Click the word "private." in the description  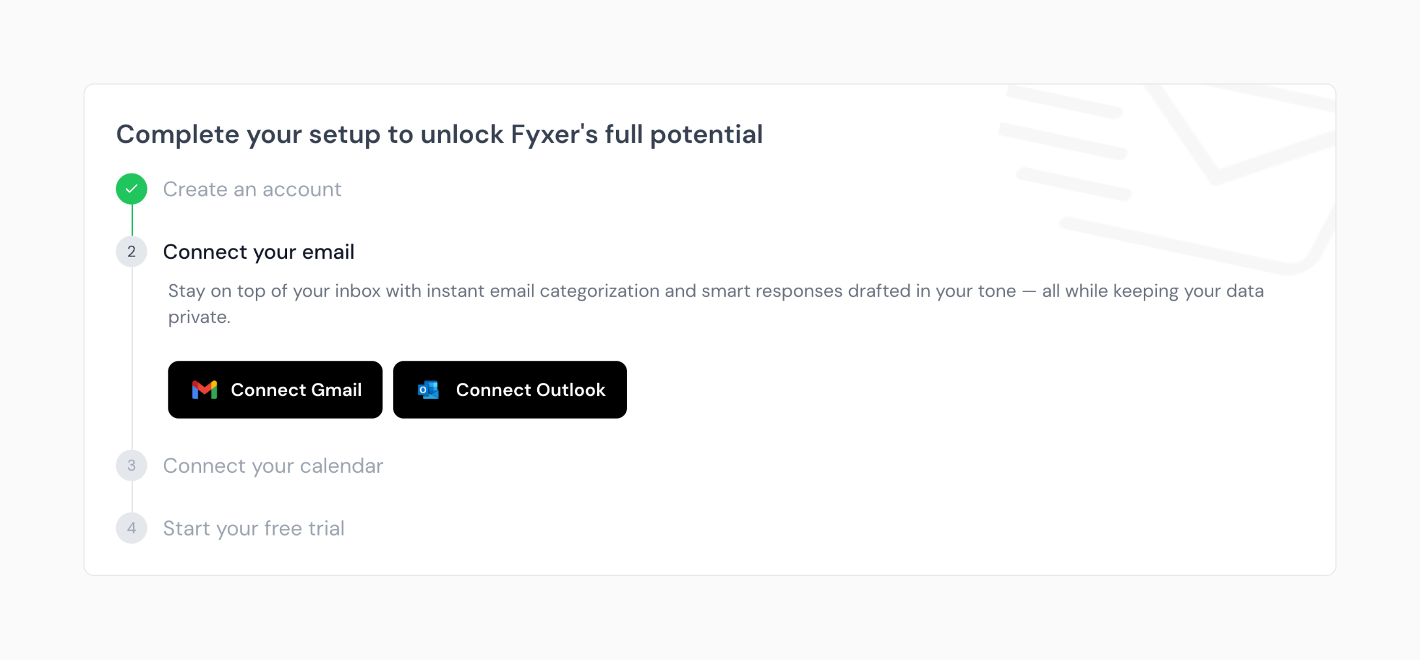coord(199,318)
